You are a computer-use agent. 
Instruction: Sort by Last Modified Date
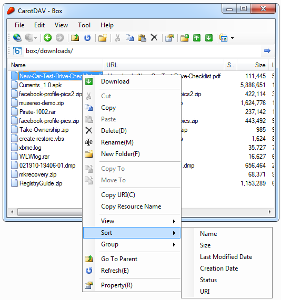click(227, 257)
